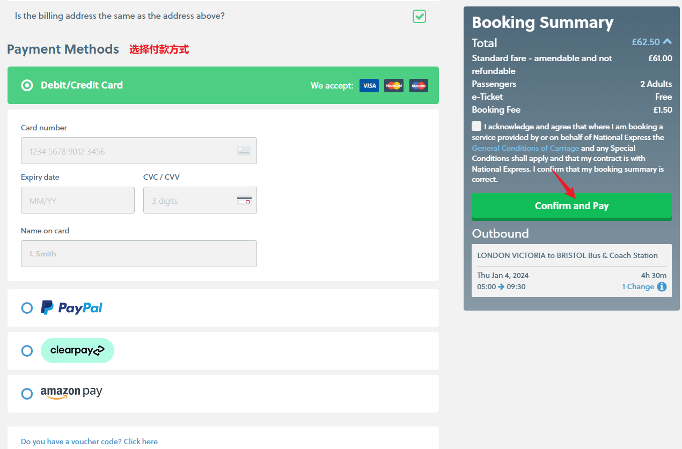Open General Conditions of Carriage link

(x=525, y=148)
